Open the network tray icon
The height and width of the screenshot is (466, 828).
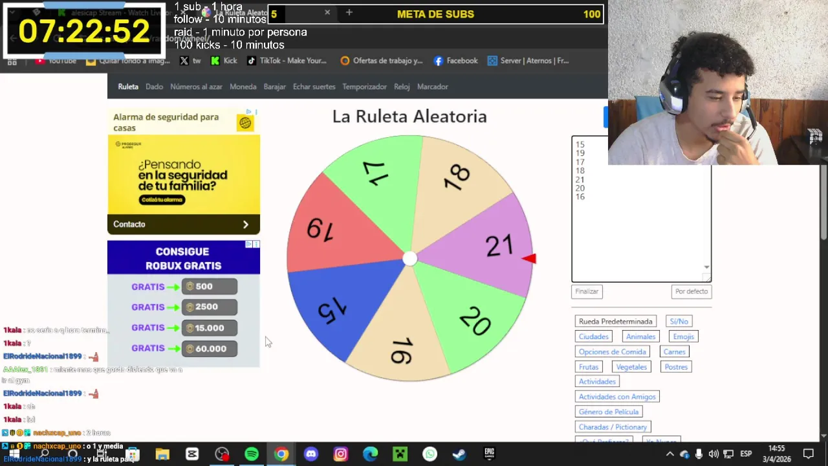728,454
